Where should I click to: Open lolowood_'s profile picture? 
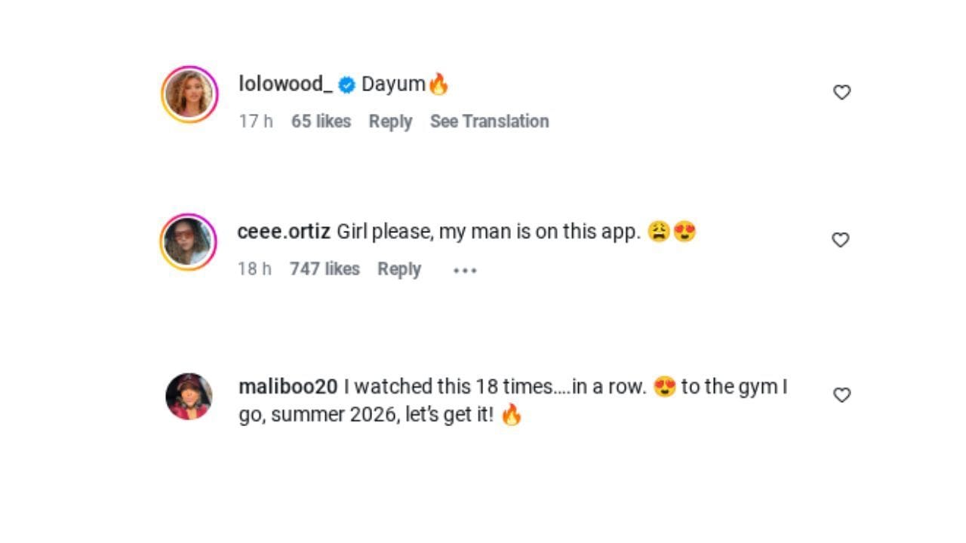(189, 91)
